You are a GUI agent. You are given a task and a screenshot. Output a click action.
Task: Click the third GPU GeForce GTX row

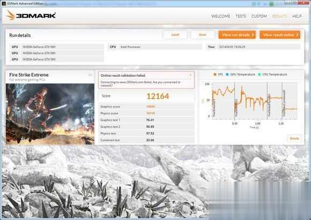(x=57, y=59)
